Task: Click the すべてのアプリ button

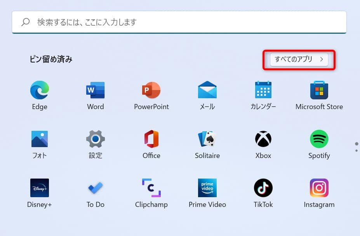Action: 299,59
